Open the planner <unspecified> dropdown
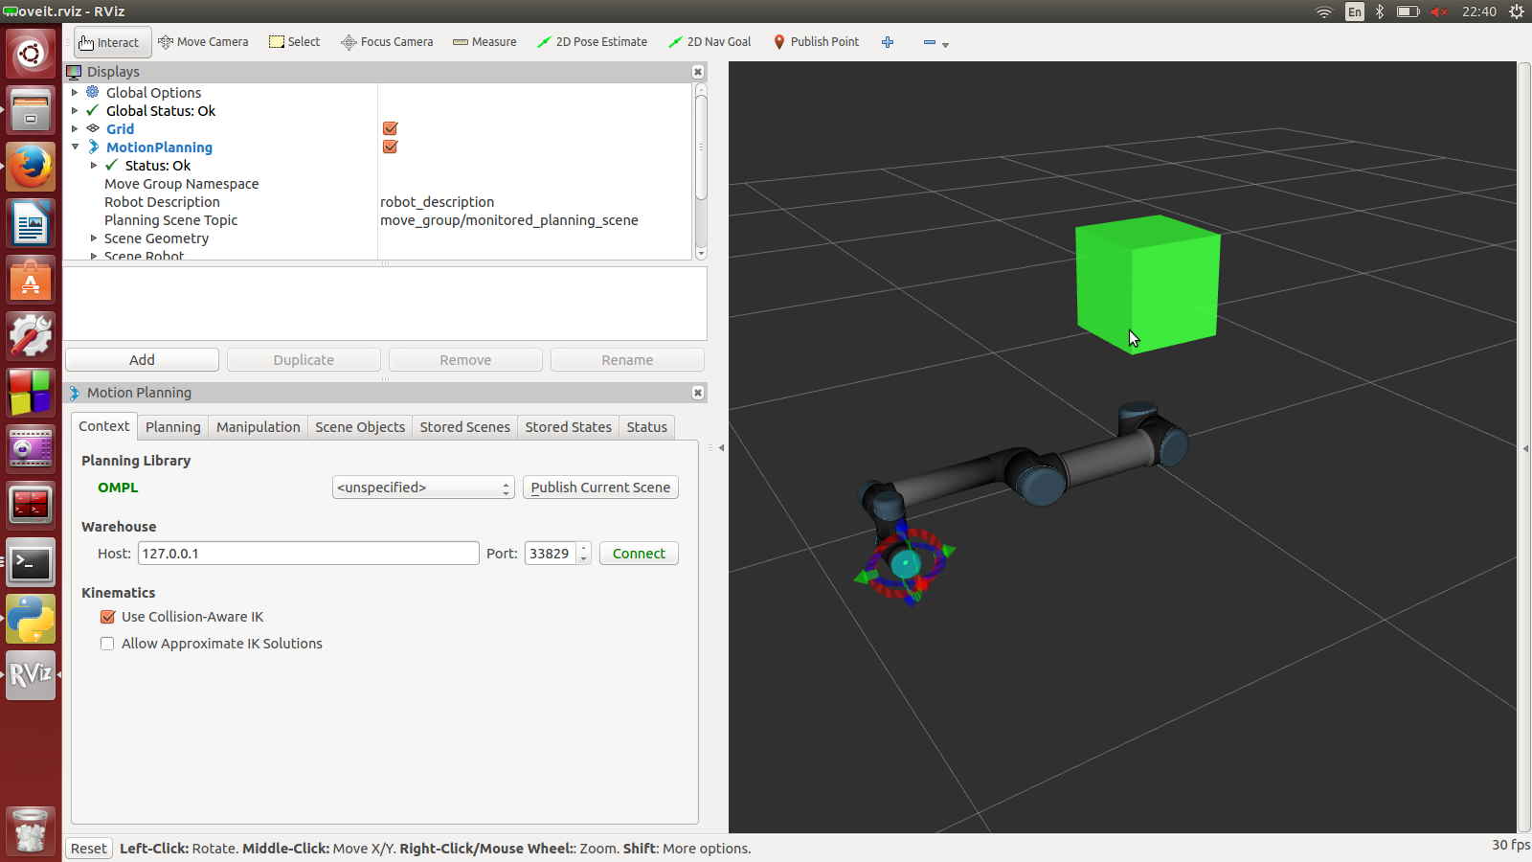This screenshot has width=1532, height=862. point(423,488)
